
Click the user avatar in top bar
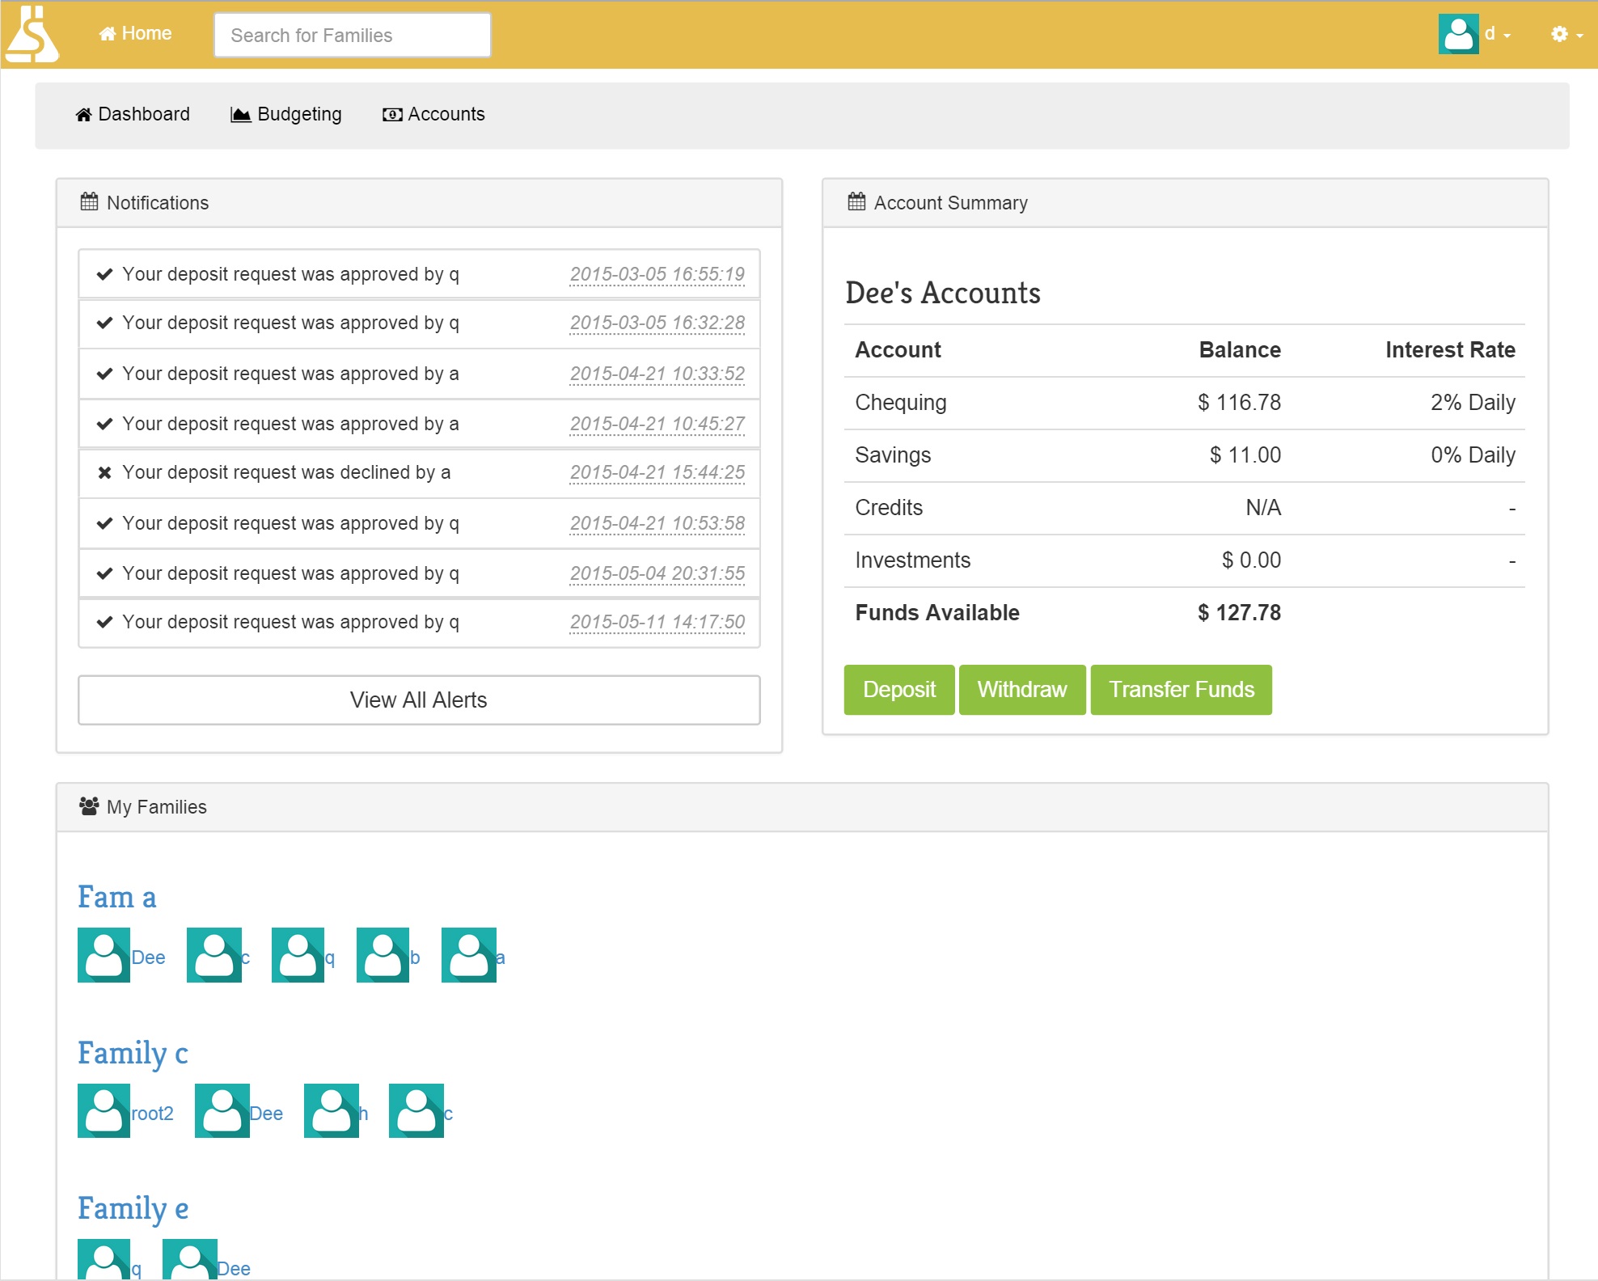point(1458,34)
